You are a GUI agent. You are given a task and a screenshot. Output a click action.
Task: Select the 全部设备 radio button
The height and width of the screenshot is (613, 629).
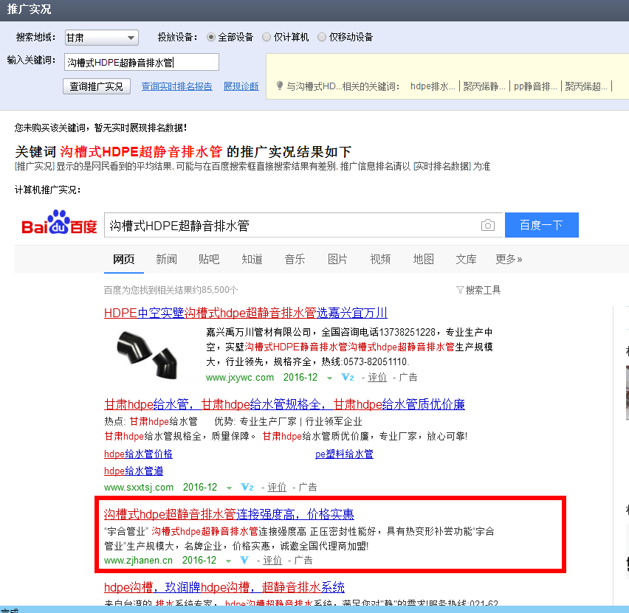[x=211, y=38]
